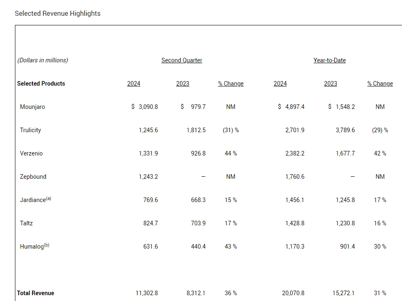This screenshot has width=402, height=301.
Task: Click Trulicity's (31) % change
Action: click(x=231, y=130)
